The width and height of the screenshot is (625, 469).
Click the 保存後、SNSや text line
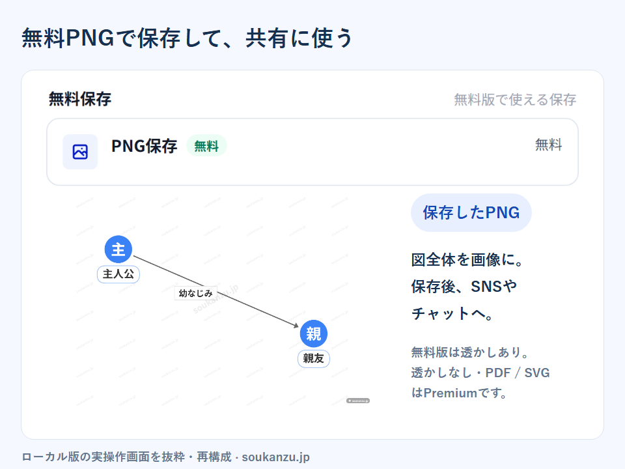pos(464,287)
